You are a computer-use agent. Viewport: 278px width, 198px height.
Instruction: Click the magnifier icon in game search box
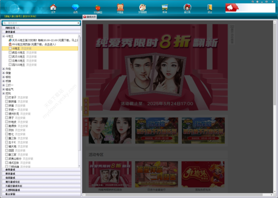pos(4,23)
